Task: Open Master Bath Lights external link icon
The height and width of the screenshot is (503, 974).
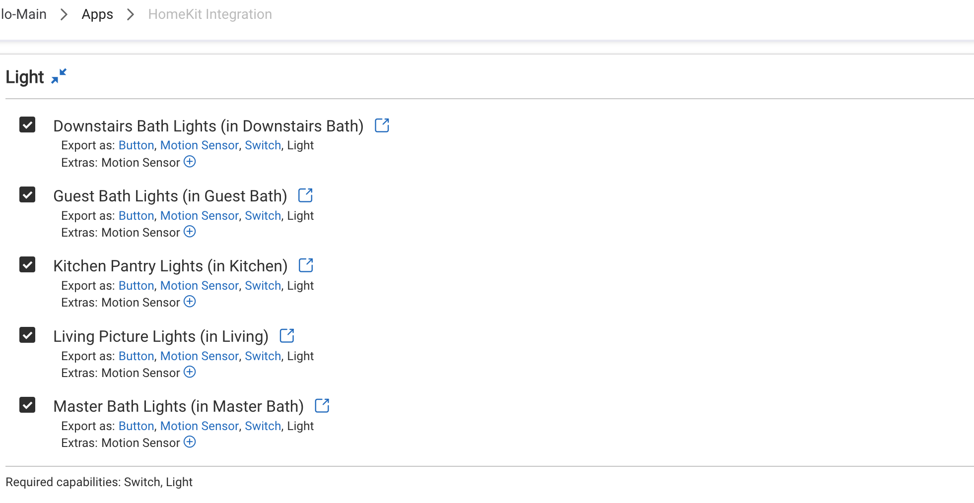Action: click(322, 406)
